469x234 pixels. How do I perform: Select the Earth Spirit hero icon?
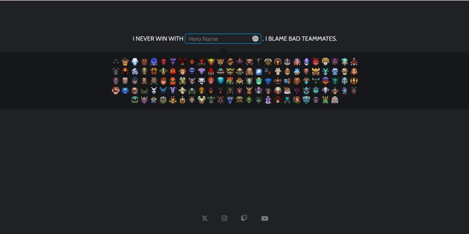[x=144, y=71]
